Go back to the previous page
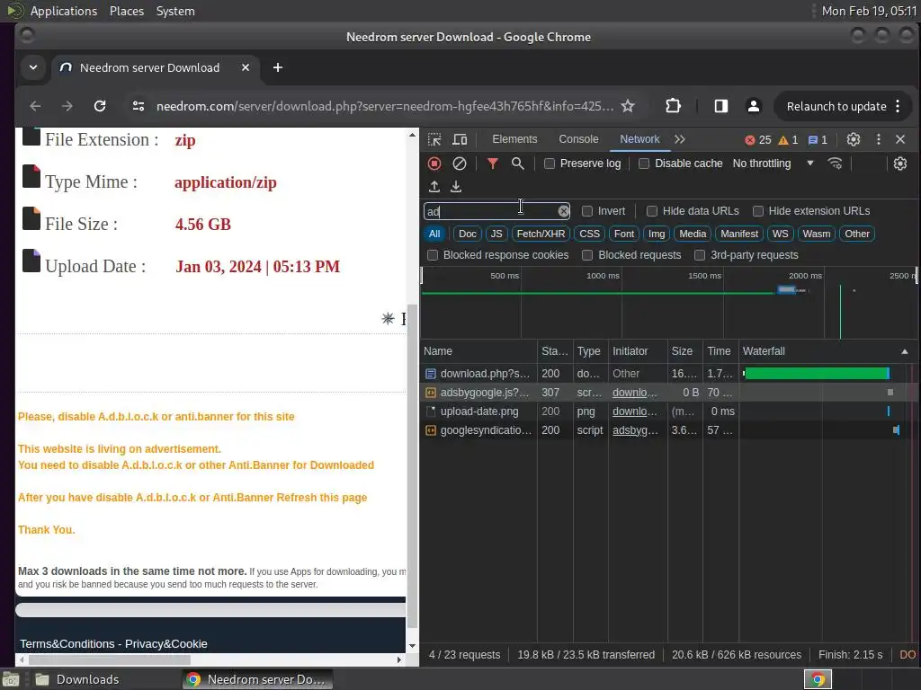The height and width of the screenshot is (690, 921). click(x=35, y=106)
